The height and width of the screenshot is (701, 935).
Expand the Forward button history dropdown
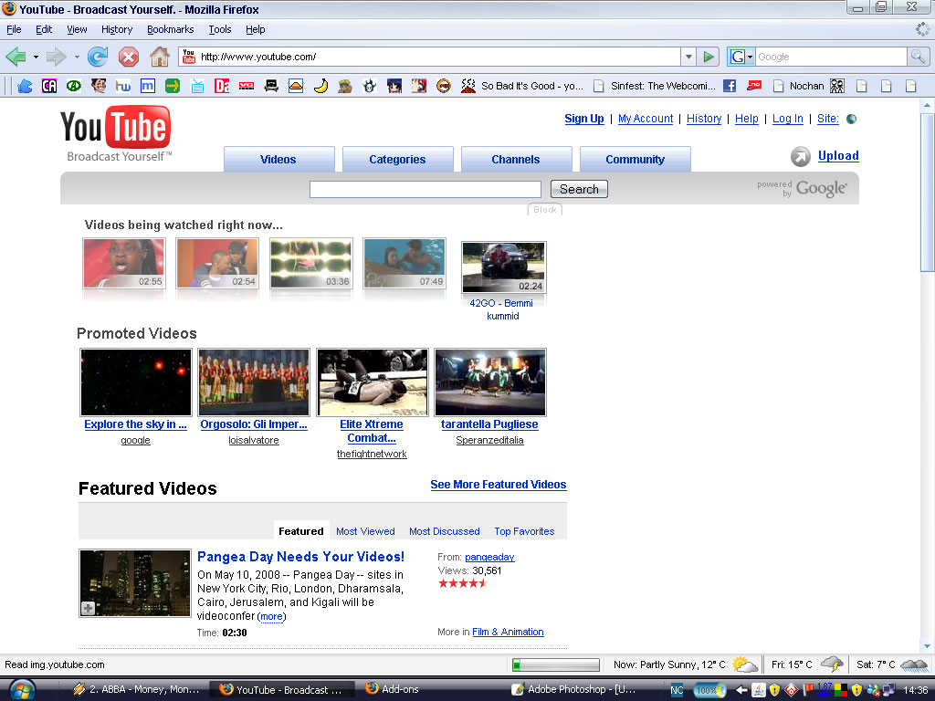(x=77, y=58)
